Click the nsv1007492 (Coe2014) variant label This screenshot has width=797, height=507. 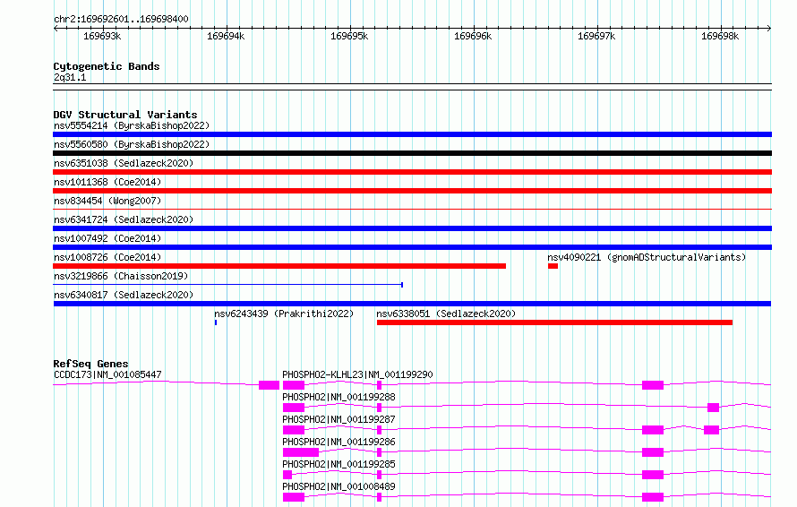107,238
